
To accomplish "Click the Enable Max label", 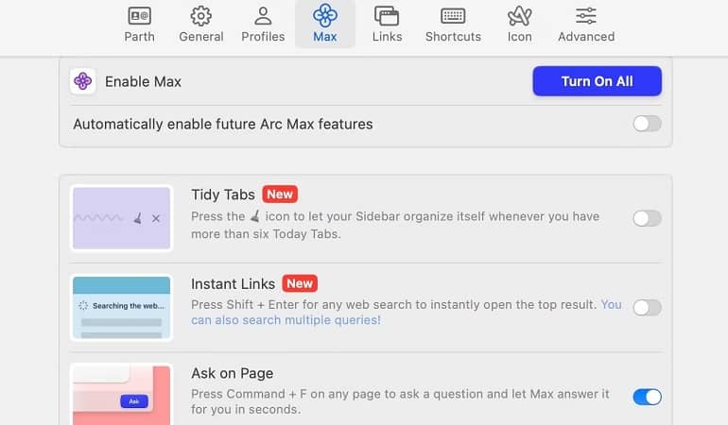I will pyautogui.click(x=143, y=81).
